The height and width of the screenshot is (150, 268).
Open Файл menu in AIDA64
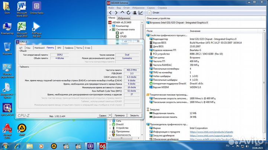click(111, 8)
